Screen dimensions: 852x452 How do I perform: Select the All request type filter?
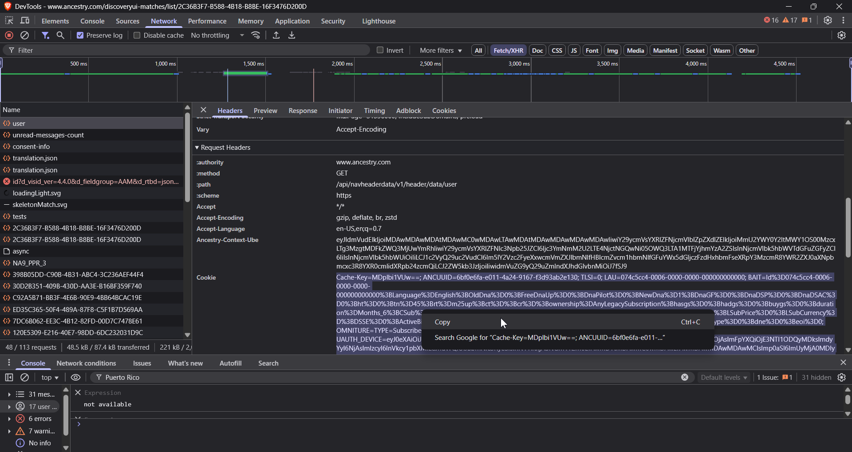(x=478, y=51)
